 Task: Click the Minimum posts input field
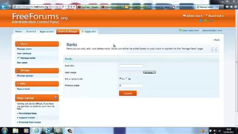(131, 85)
